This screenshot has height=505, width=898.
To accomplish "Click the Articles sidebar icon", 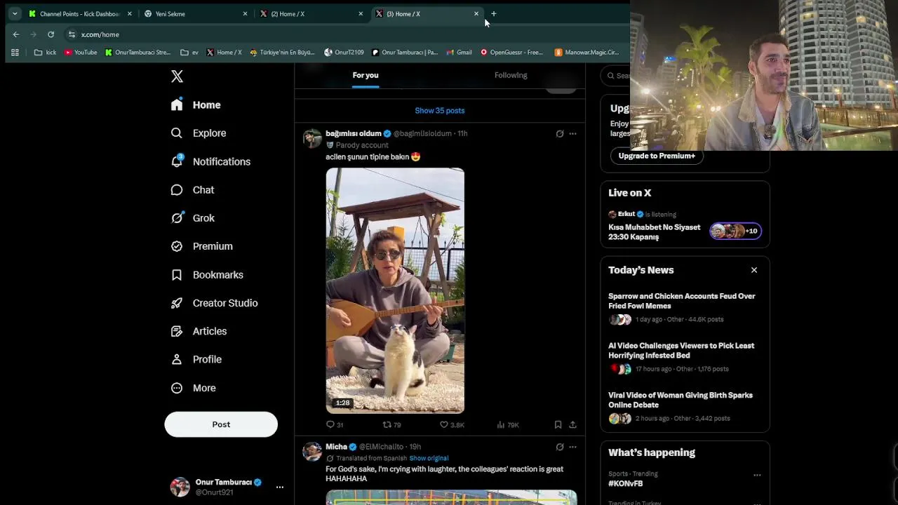I will 177,331.
